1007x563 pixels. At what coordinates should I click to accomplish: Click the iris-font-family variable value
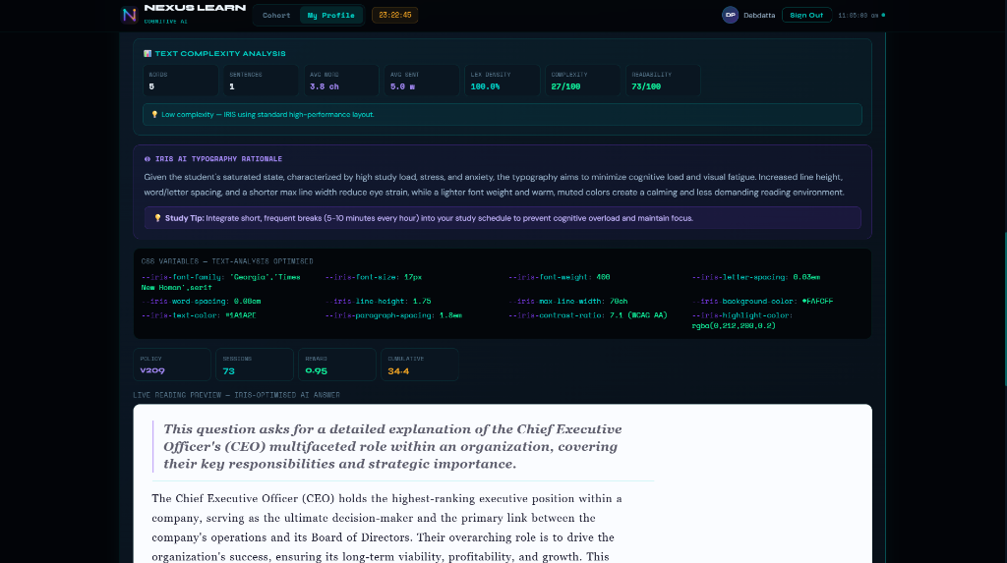tap(221, 282)
